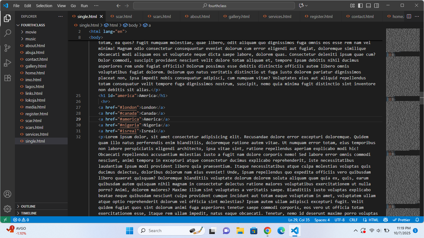Open the Search view in the Activity Bar
Screen dimensions: 424x238
point(7,33)
